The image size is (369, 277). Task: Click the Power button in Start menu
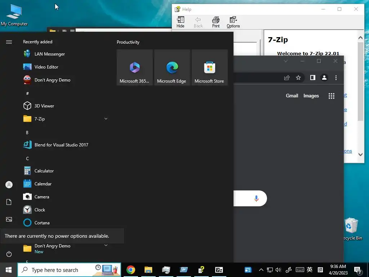tap(9, 254)
